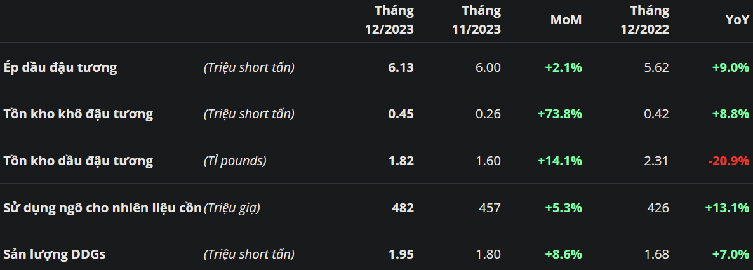This screenshot has width=753, height=270.
Task: Click the Ép dầu đậu tương row label
Action: coord(60,67)
